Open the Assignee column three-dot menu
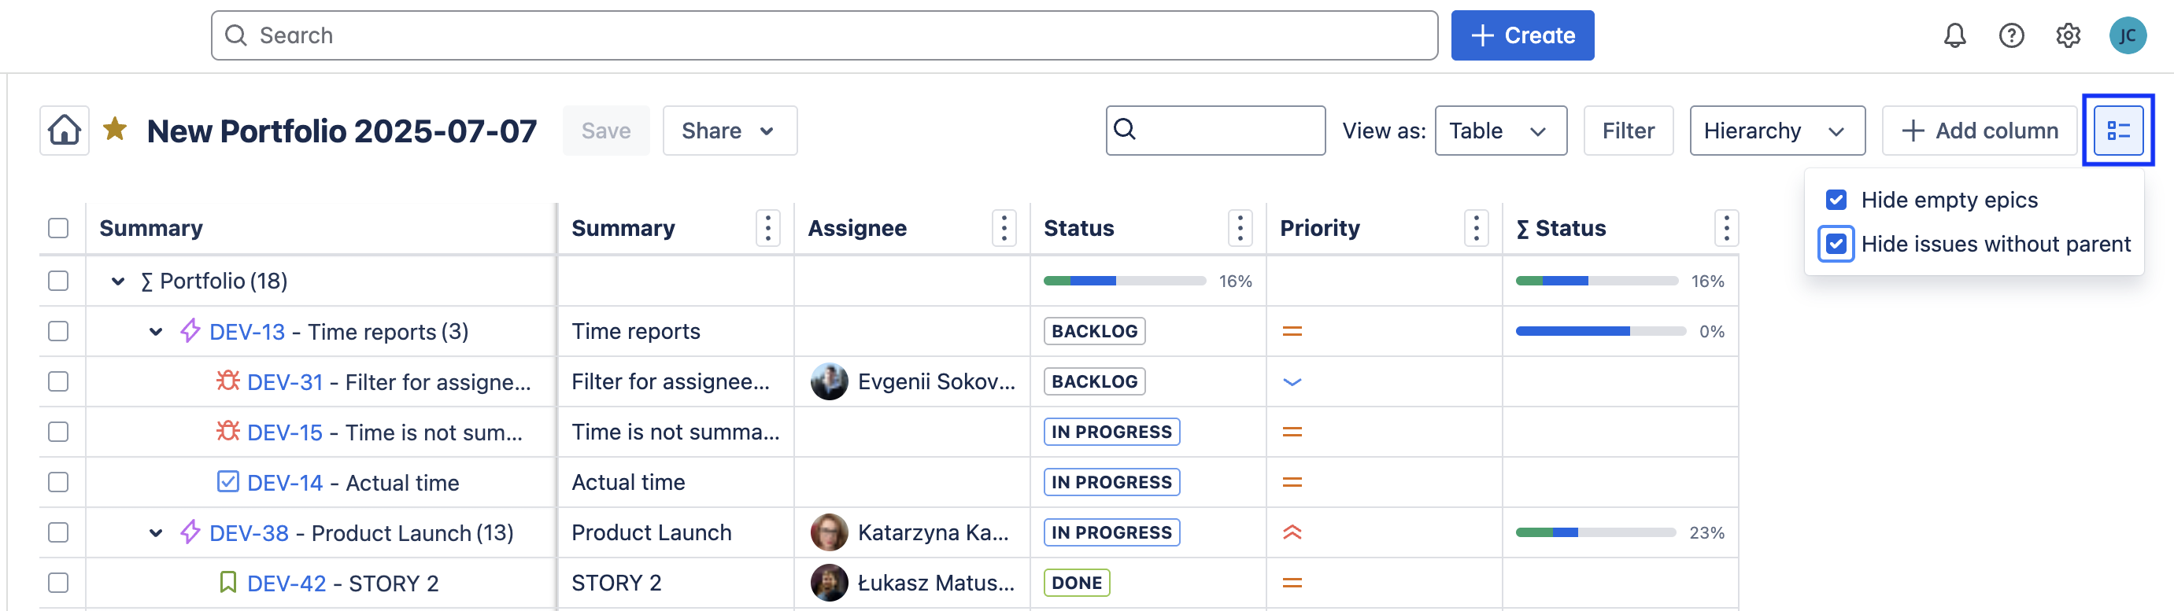This screenshot has height=611, width=2174. 1004,228
